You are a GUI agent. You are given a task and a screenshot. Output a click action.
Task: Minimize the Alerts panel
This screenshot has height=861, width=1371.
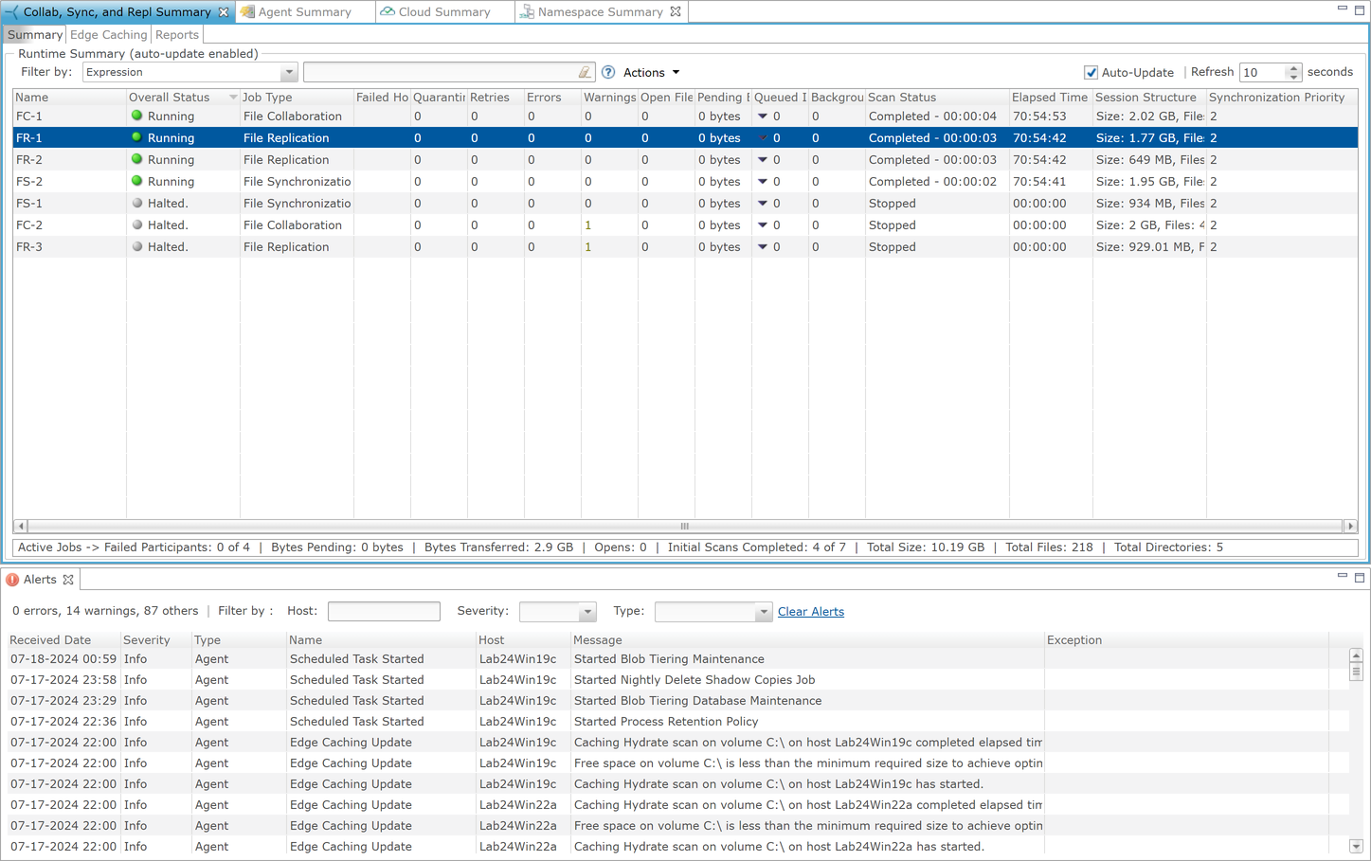1342,576
